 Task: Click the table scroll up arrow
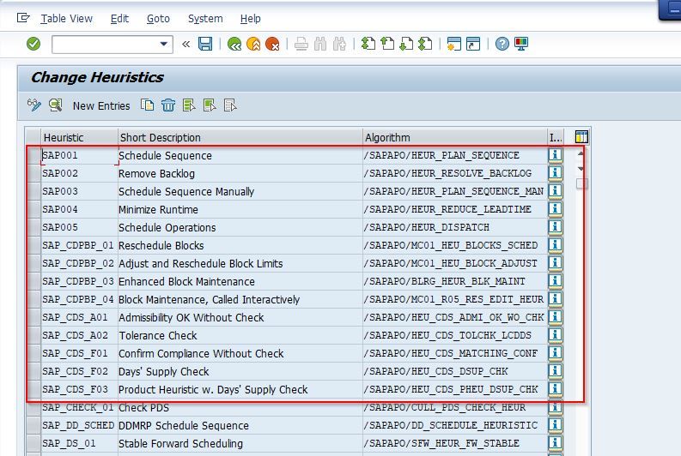(x=581, y=153)
